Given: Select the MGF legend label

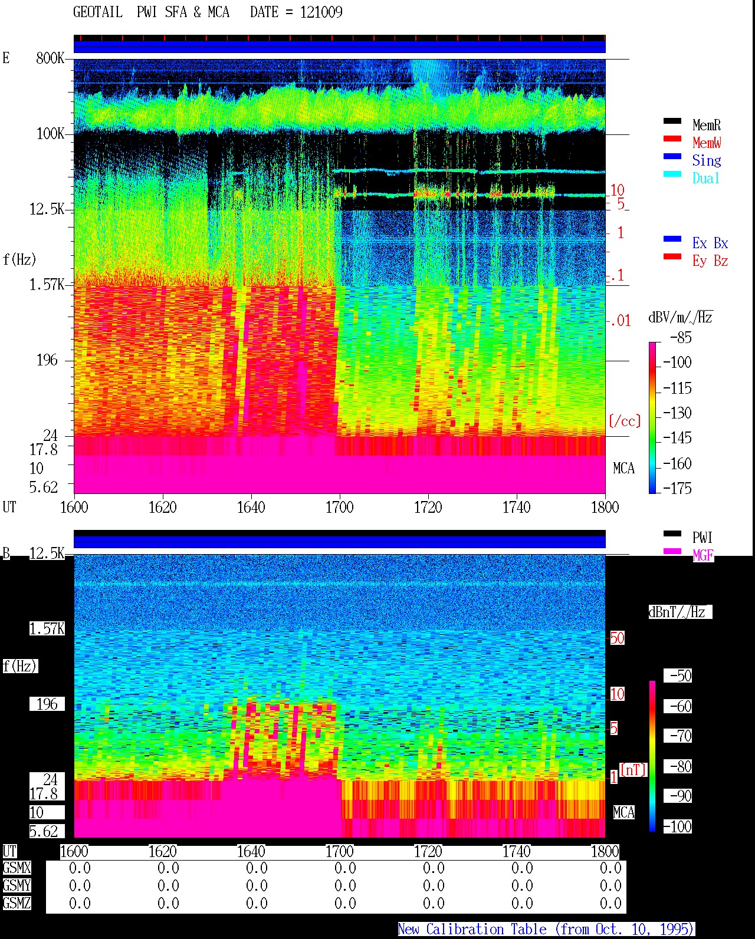Looking at the screenshot, I should click(x=703, y=555).
